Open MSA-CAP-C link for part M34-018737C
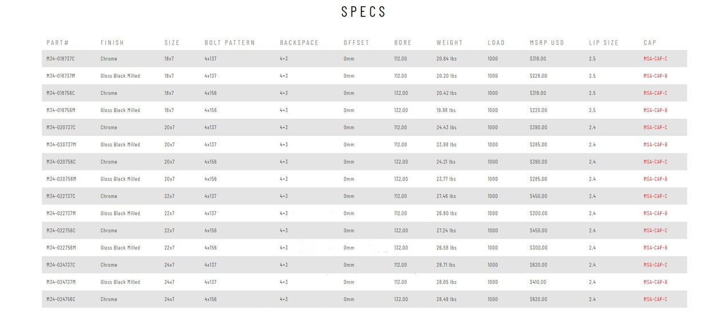This screenshot has height=312, width=724. pyautogui.click(x=655, y=59)
